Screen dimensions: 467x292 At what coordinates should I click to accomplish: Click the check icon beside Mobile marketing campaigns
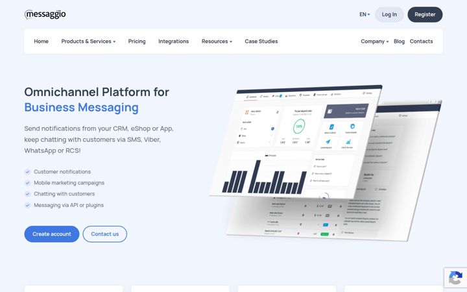pos(27,183)
